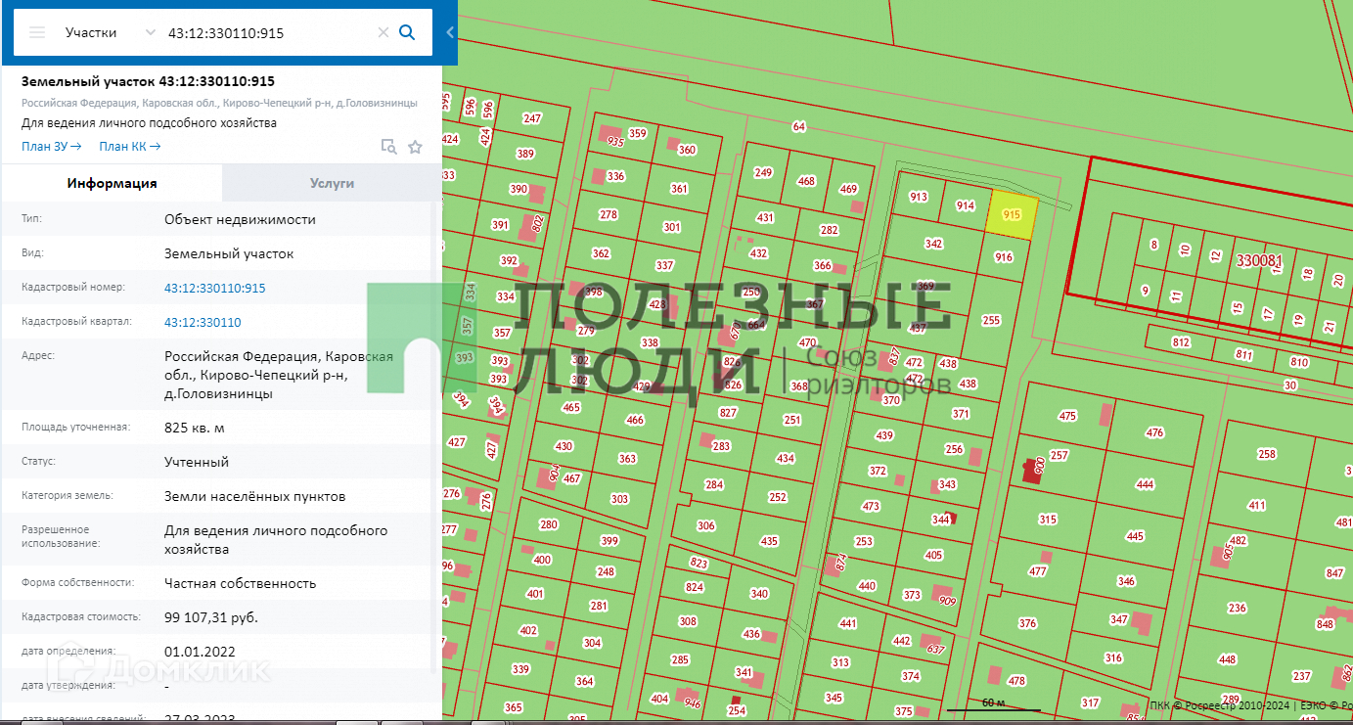This screenshot has height=725, width=1353.
Task: Select the ownership value Частная собственность
Action: (240, 583)
